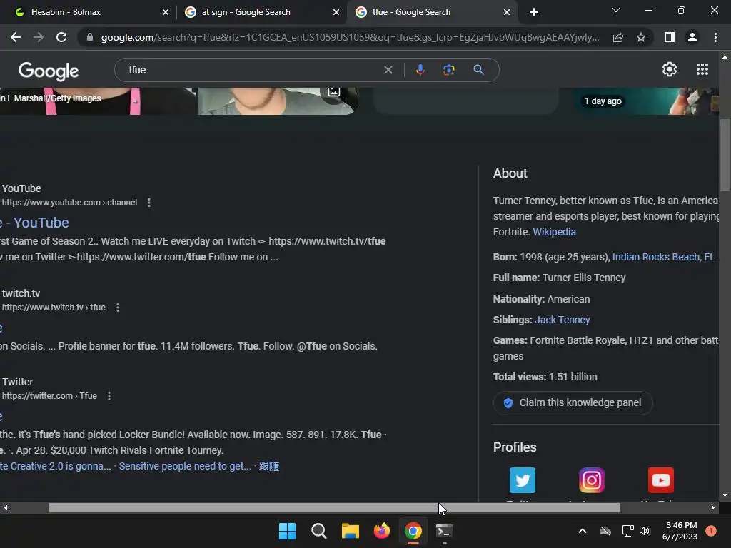Open Firefox from the taskbar

click(x=382, y=531)
